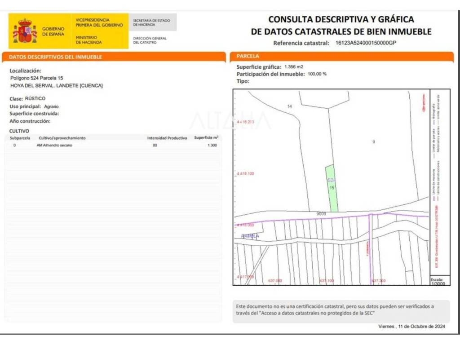Click the 'RÚSTICO' class value
Viewport: 460px width, 345px height.
pos(35,98)
